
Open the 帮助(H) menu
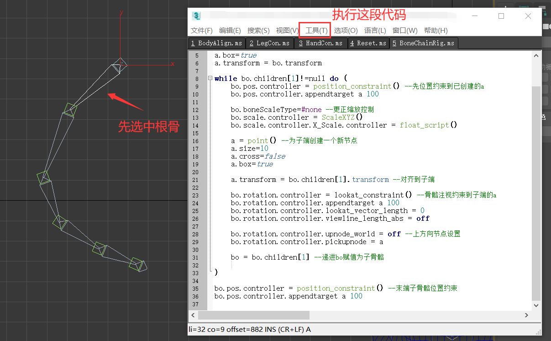point(436,31)
